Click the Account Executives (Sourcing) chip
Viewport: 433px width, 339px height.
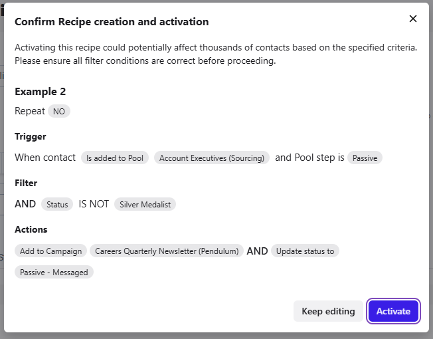212,158
